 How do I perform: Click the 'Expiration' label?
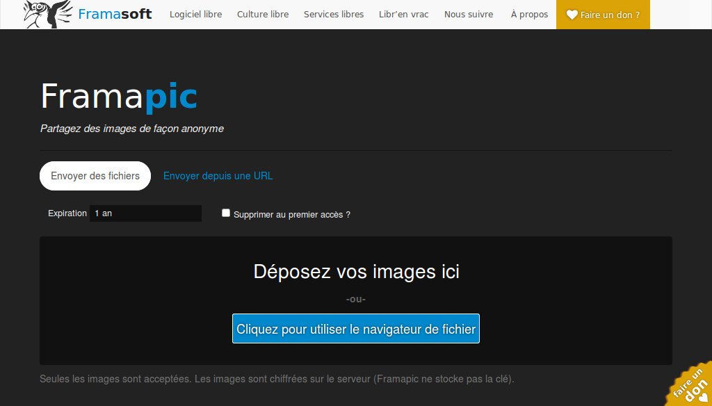pyautogui.click(x=67, y=213)
